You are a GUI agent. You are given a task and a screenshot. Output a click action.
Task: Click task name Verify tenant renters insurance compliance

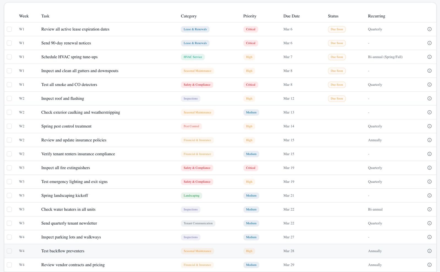pyautogui.click(x=78, y=154)
